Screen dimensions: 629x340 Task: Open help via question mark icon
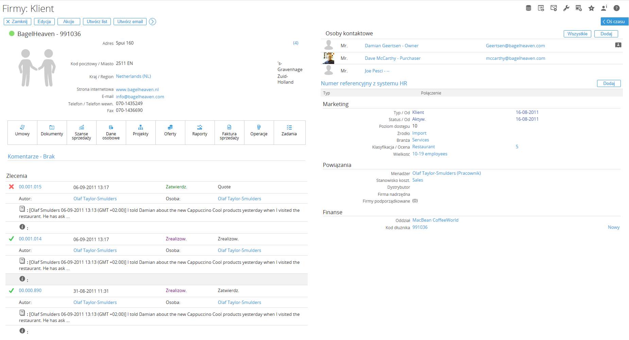click(x=616, y=8)
